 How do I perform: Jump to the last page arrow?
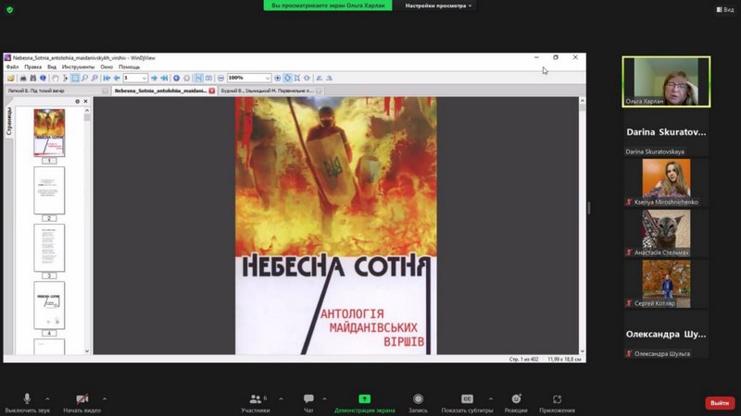pyautogui.click(x=164, y=78)
